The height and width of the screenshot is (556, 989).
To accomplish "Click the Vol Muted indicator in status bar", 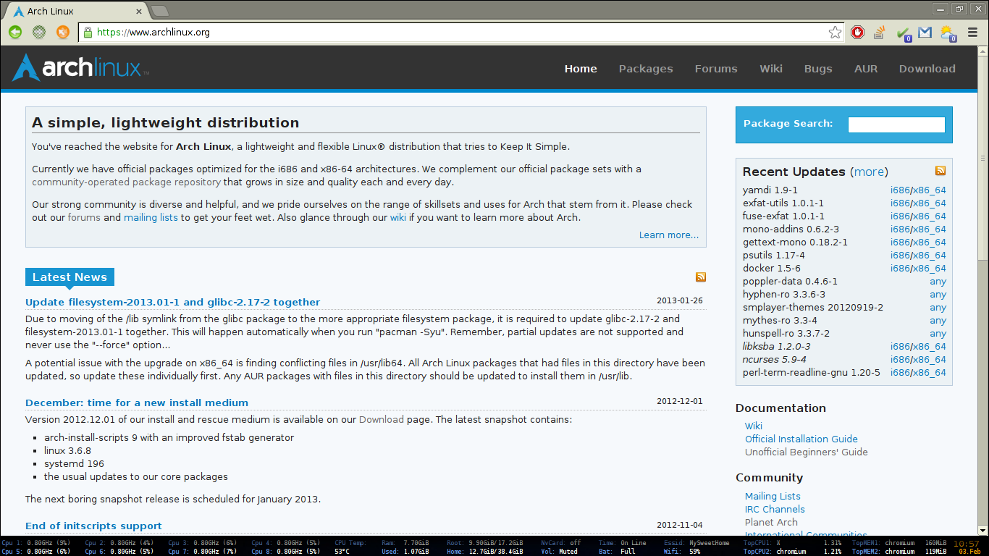I will click(x=559, y=552).
